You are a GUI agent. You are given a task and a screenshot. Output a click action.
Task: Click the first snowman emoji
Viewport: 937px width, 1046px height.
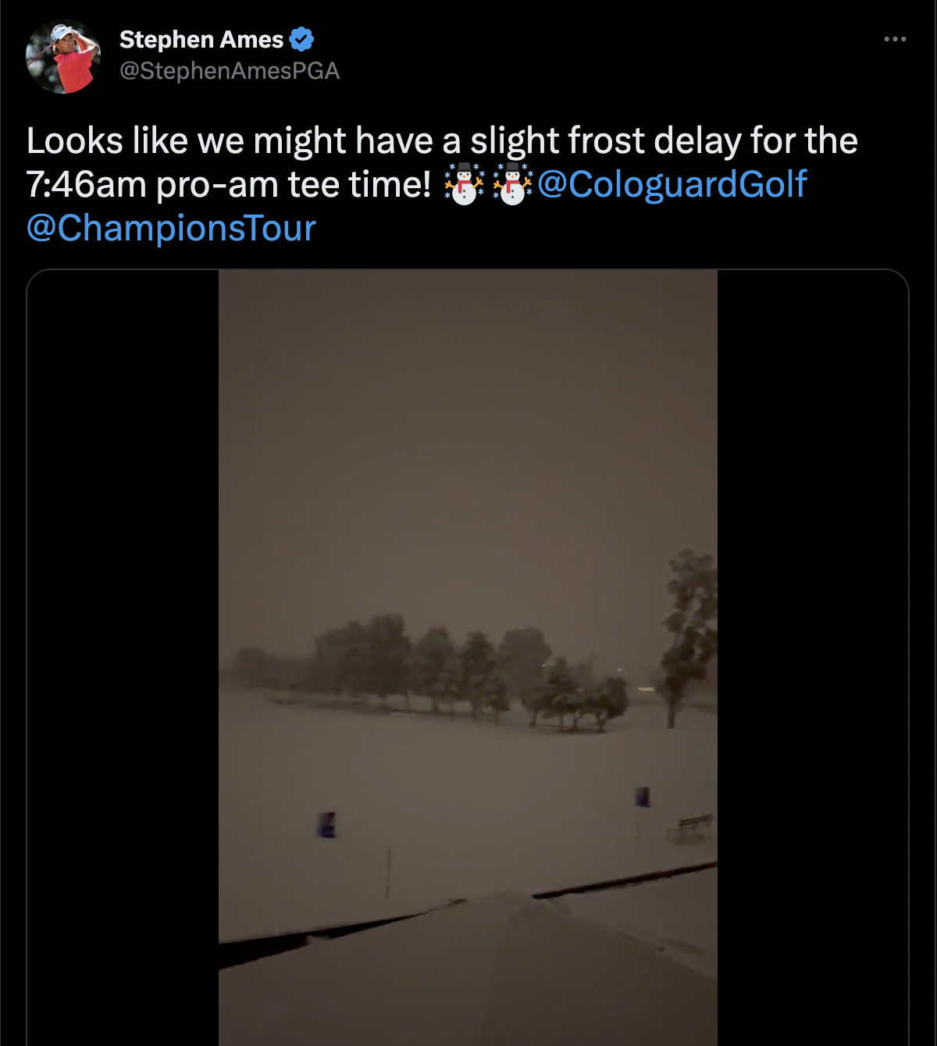(x=464, y=184)
